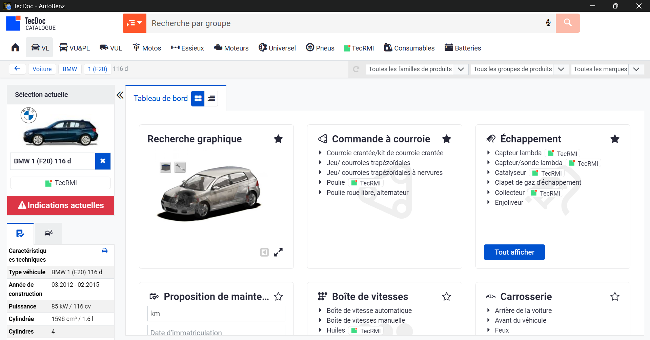The image size is (650, 340).
Task: Click the orange search magnifier button
Action: pyautogui.click(x=568, y=23)
